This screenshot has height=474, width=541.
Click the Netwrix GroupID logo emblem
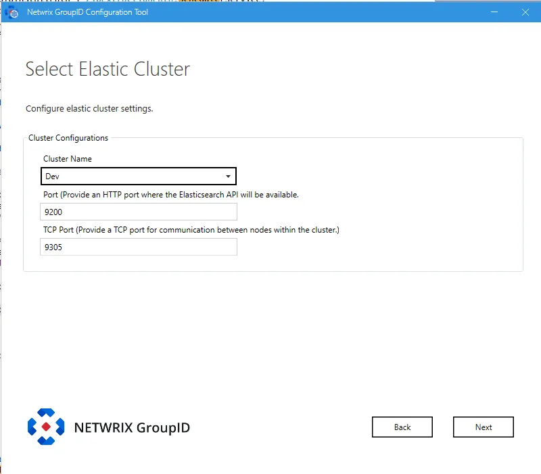pyautogui.click(x=46, y=427)
